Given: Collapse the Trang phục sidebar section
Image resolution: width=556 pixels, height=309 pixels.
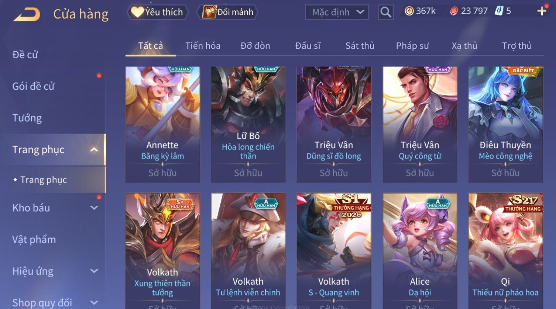Looking at the screenshot, I should tap(94, 150).
